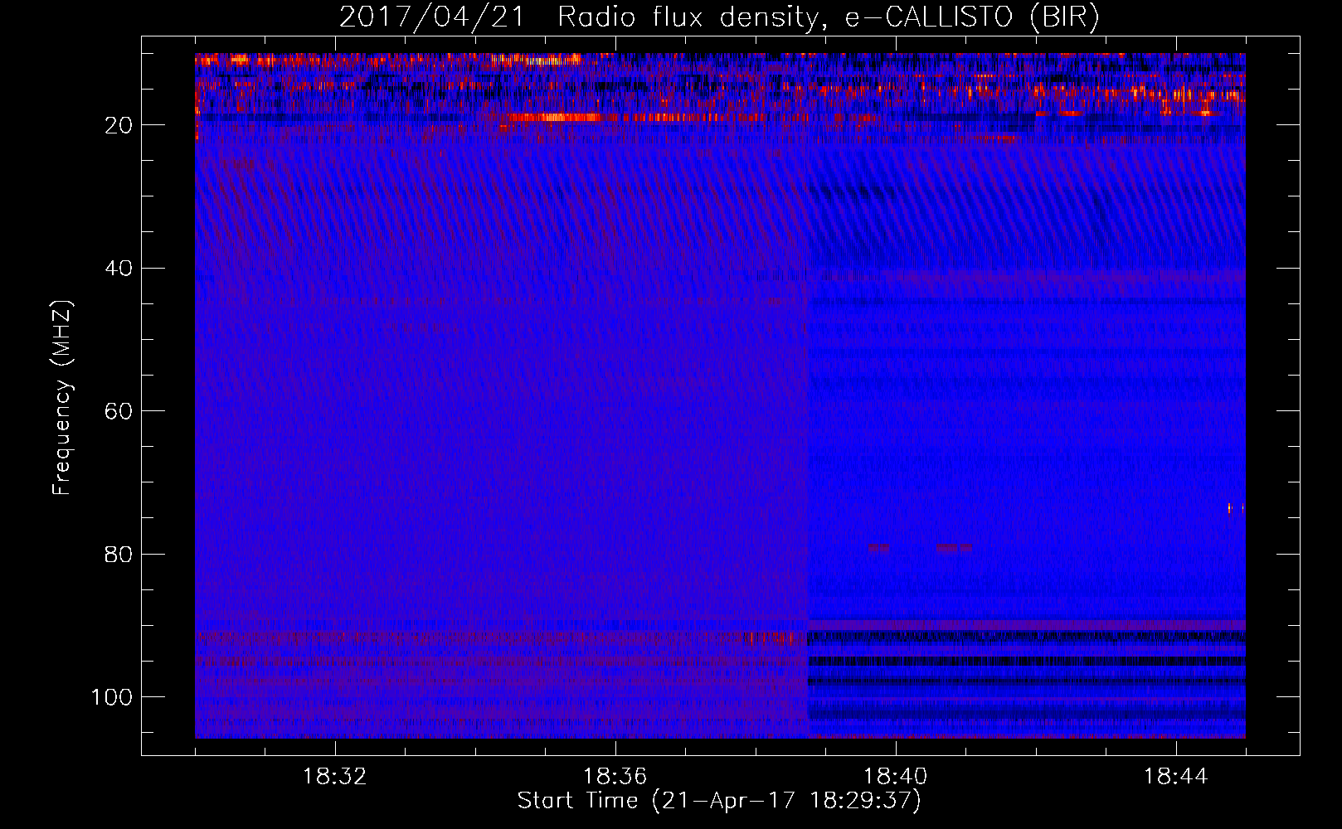Click the 18:44 time tick label
The width and height of the screenshot is (1342, 829).
click(1176, 777)
